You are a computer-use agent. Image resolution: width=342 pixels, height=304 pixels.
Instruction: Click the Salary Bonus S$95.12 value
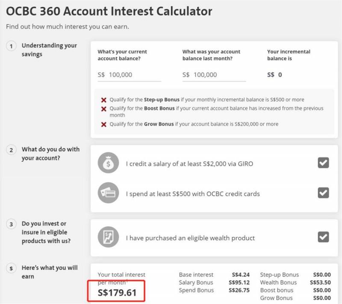pos(241,283)
